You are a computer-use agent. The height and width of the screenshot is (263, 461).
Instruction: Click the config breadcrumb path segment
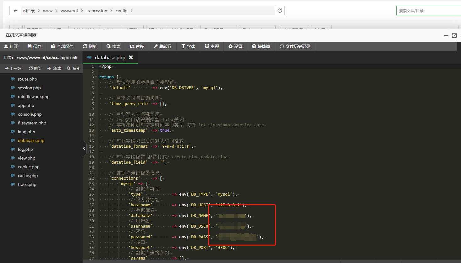[x=121, y=11]
